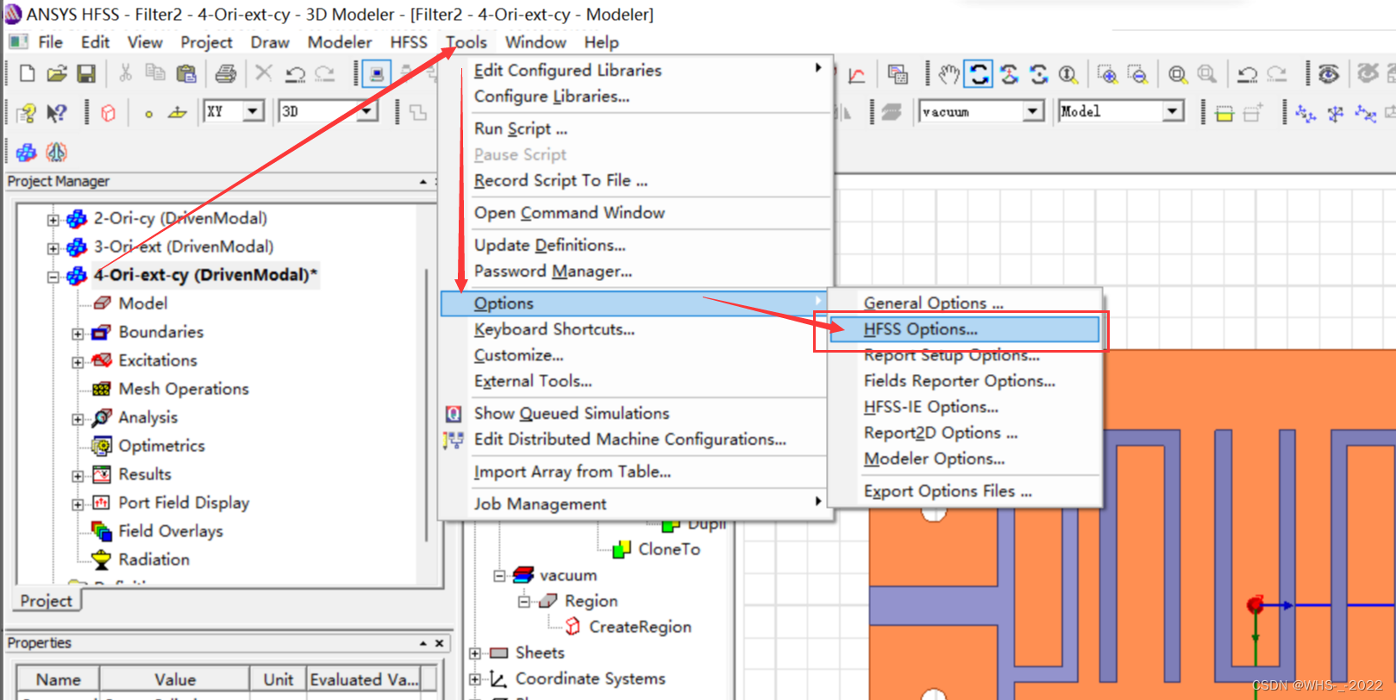Select the yellow Draw plane tool
This screenshot has width=1396, height=700.
pos(178,113)
